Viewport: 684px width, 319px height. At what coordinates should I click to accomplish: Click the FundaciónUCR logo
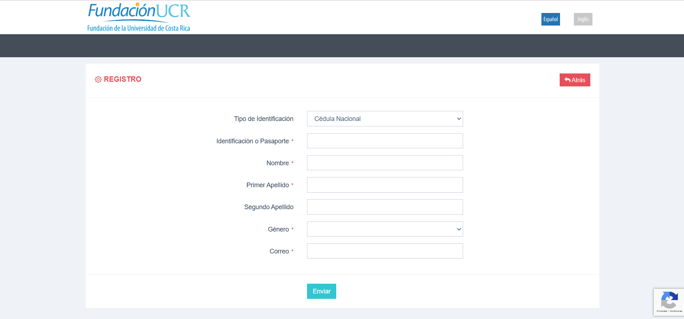[x=139, y=17]
